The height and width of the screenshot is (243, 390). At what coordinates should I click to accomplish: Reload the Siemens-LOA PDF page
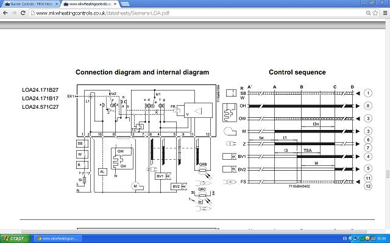(23, 13)
